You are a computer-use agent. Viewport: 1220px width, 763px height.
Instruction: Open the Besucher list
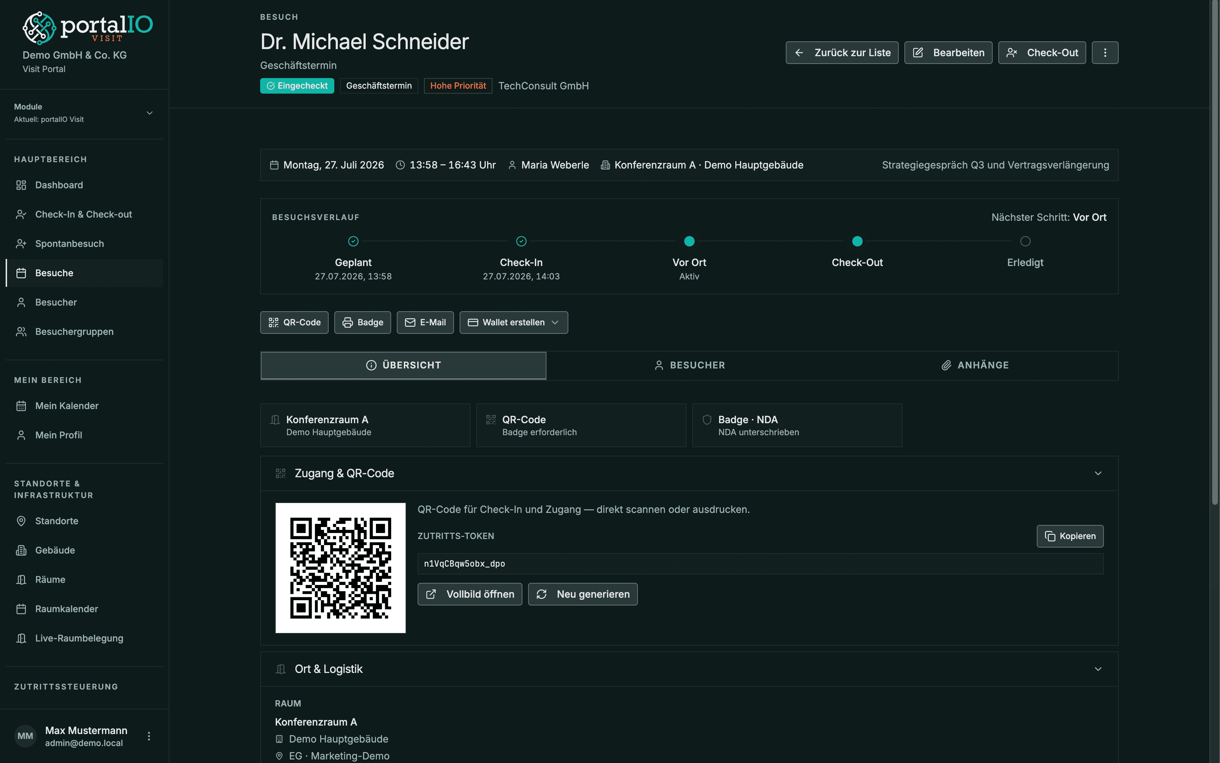[x=84, y=302]
